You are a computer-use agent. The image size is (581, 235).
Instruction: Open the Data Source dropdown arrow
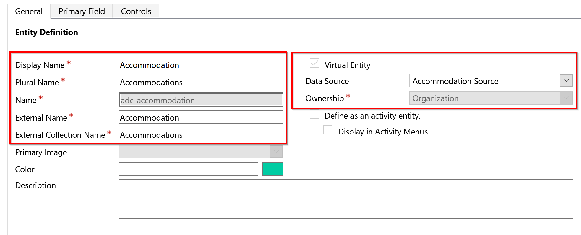point(566,80)
